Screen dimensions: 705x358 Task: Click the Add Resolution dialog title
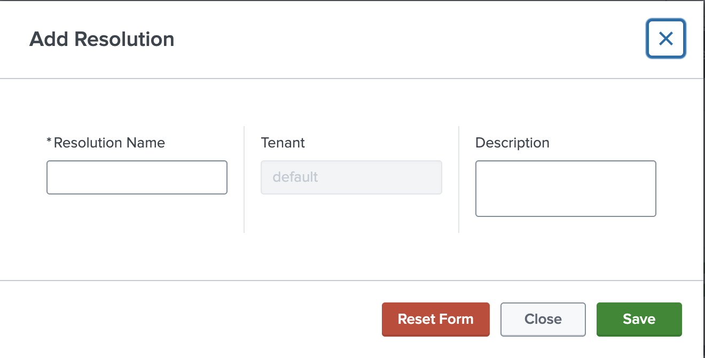pos(101,38)
